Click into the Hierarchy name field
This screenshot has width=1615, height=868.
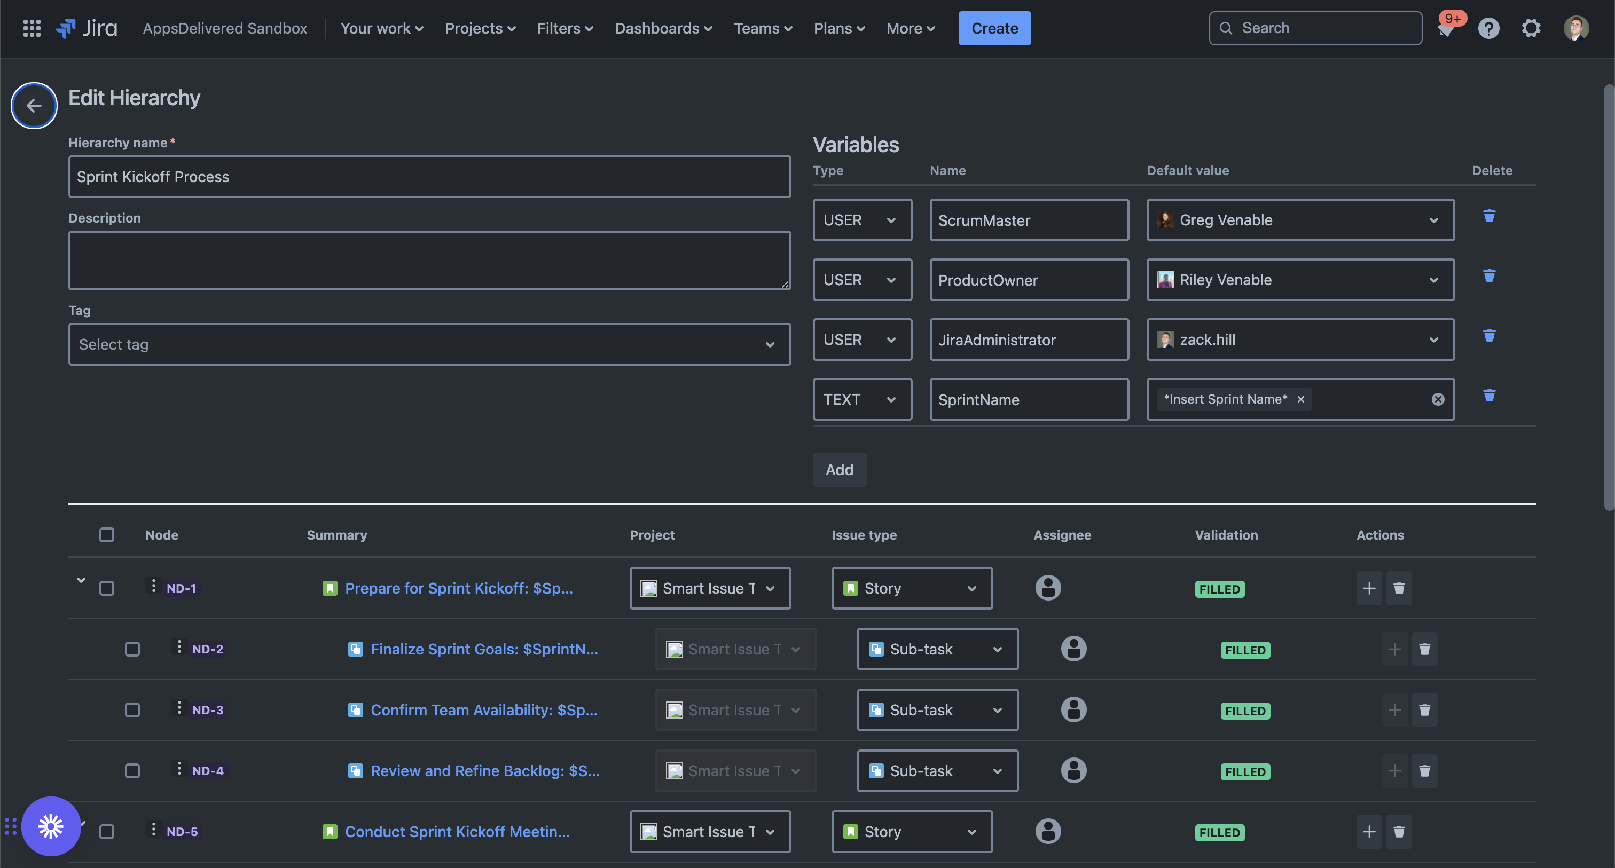[429, 177]
